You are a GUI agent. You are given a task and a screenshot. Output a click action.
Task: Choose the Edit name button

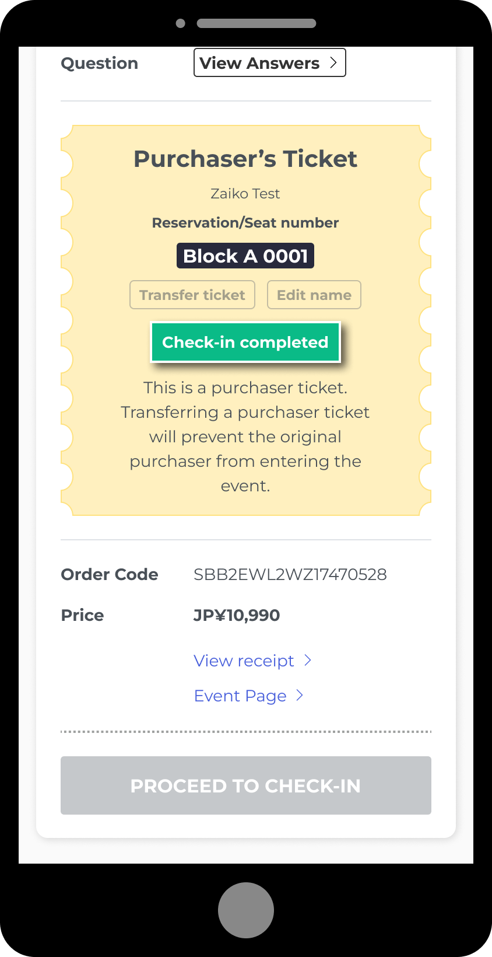314,295
